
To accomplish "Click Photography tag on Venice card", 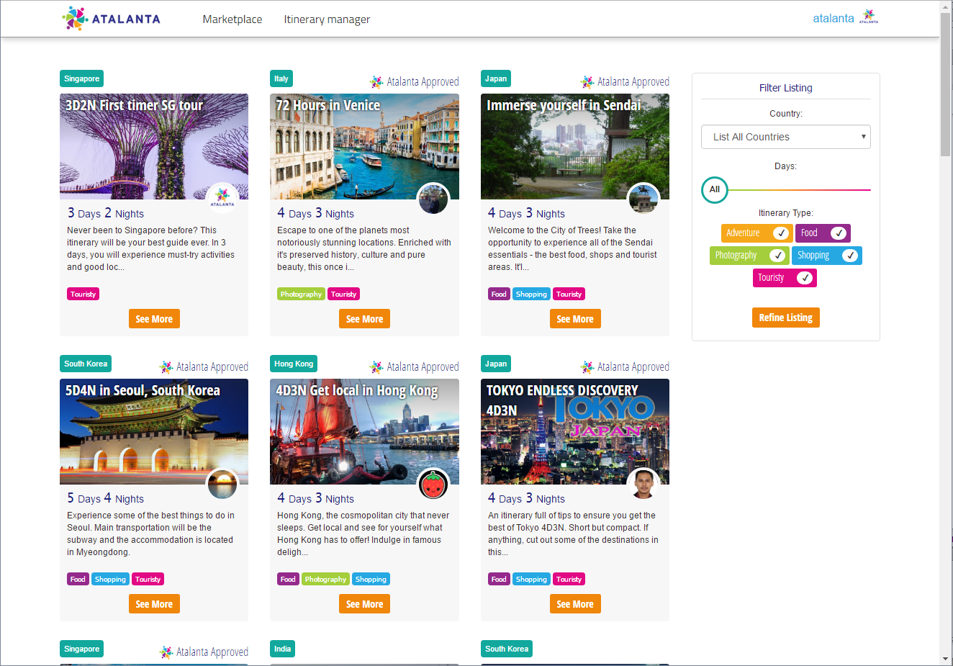I will pyautogui.click(x=301, y=294).
